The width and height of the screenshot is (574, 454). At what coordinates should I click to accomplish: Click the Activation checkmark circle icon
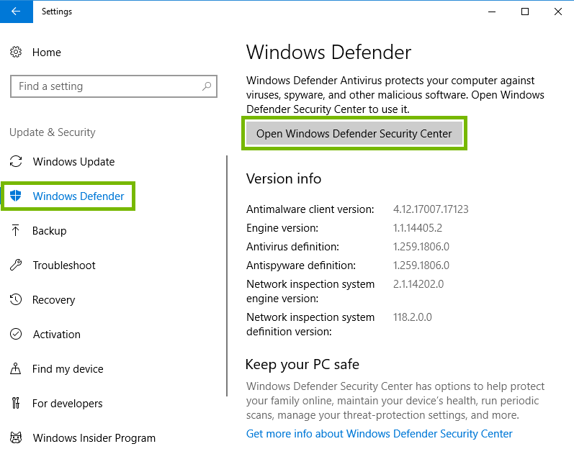(x=16, y=334)
